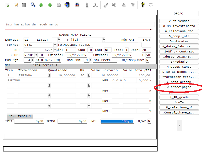This screenshot has height=152, width=202.
Task: Click the *forncedor_tria... button
Action: click(179, 77)
